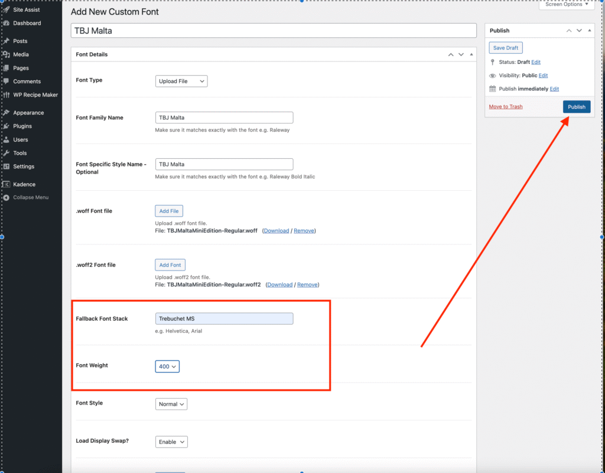Expand the Font Style select box

pos(171,404)
